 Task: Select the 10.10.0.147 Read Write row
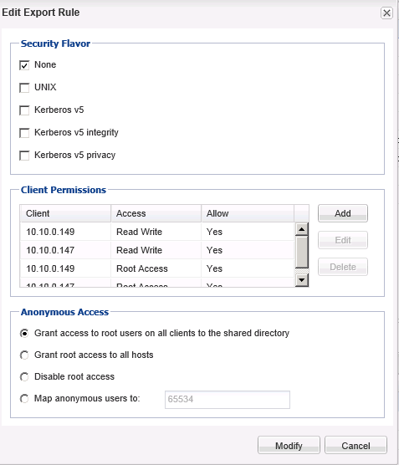(x=157, y=250)
